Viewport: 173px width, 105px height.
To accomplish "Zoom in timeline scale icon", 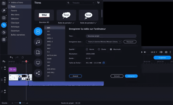I will coord(27,103).
